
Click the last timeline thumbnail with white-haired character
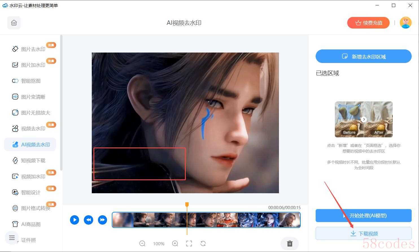point(289,220)
